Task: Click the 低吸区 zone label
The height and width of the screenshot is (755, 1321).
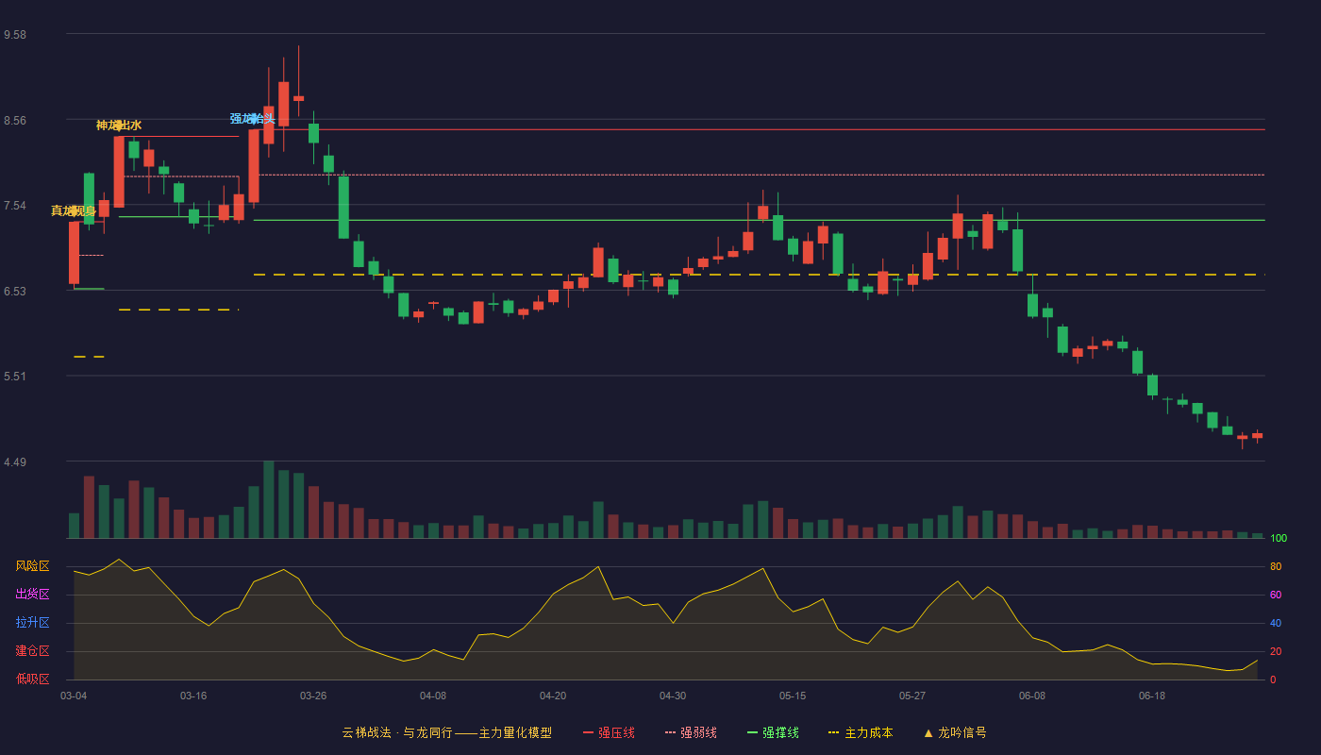Action: click(x=33, y=679)
